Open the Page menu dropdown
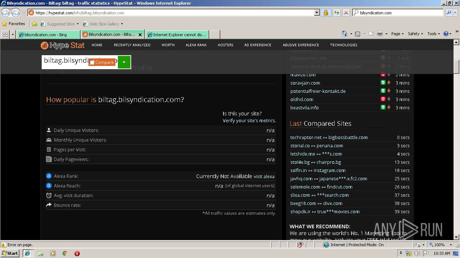 point(397,34)
